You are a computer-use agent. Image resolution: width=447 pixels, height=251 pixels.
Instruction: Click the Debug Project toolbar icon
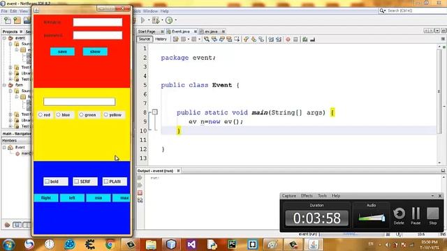pos(156,20)
